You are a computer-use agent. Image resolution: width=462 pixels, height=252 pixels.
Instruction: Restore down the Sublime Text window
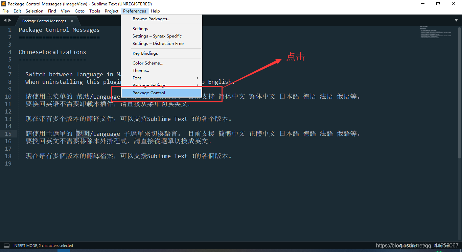click(438, 4)
